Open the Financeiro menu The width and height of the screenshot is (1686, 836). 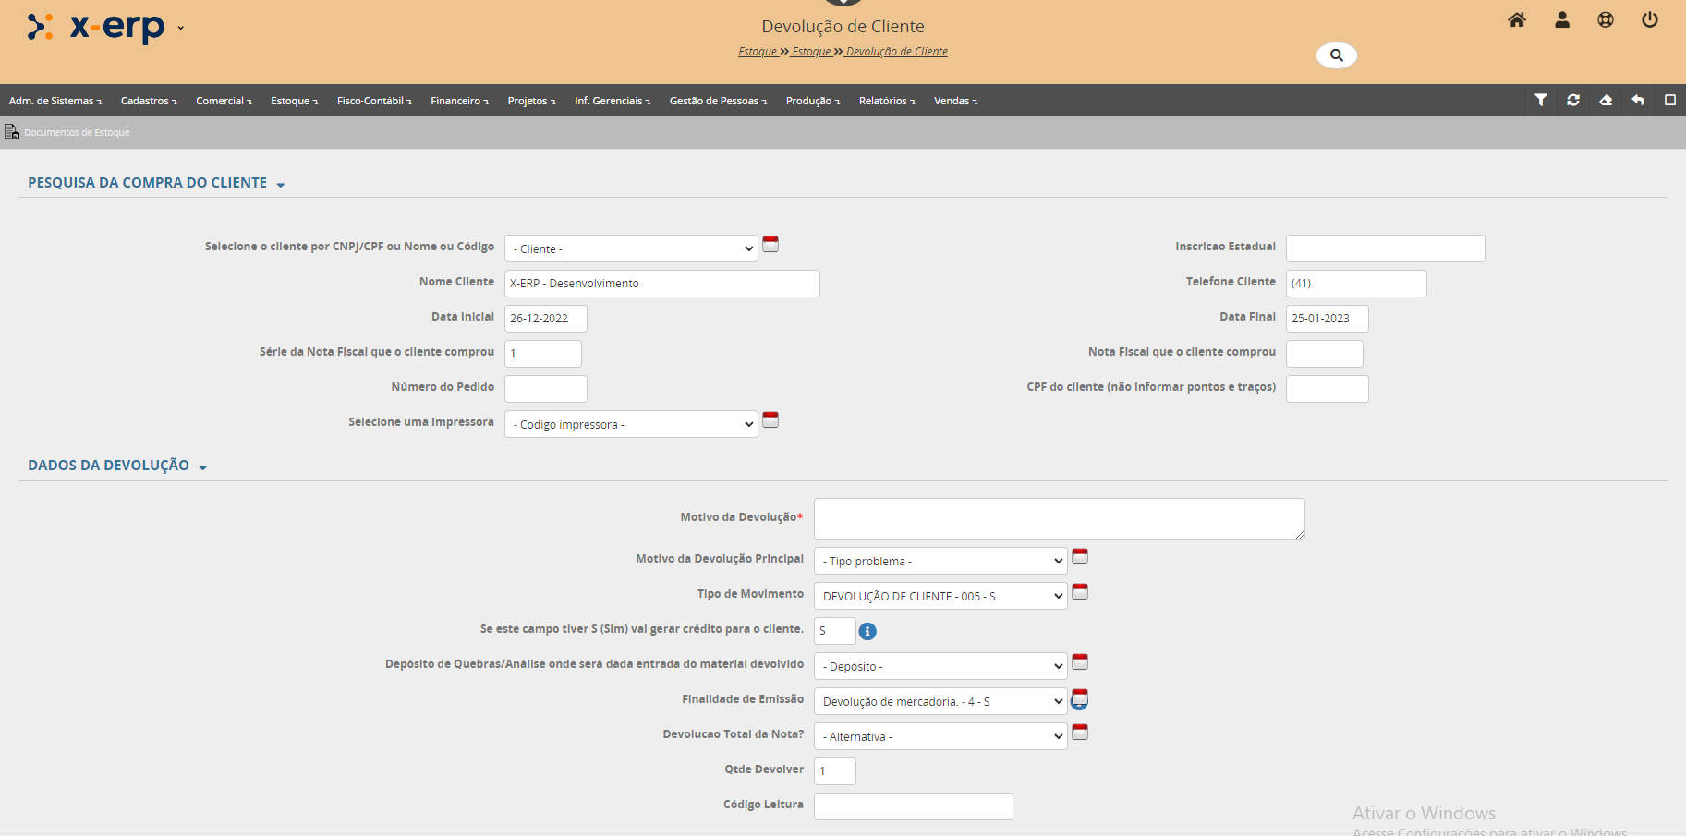point(459,101)
